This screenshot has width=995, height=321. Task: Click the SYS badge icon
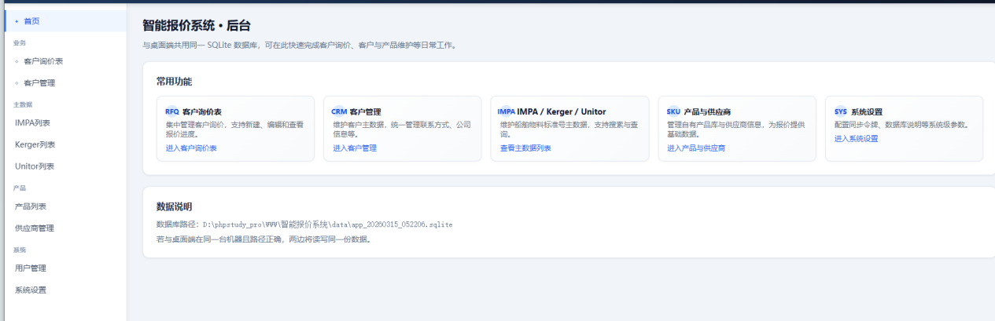tap(841, 111)
